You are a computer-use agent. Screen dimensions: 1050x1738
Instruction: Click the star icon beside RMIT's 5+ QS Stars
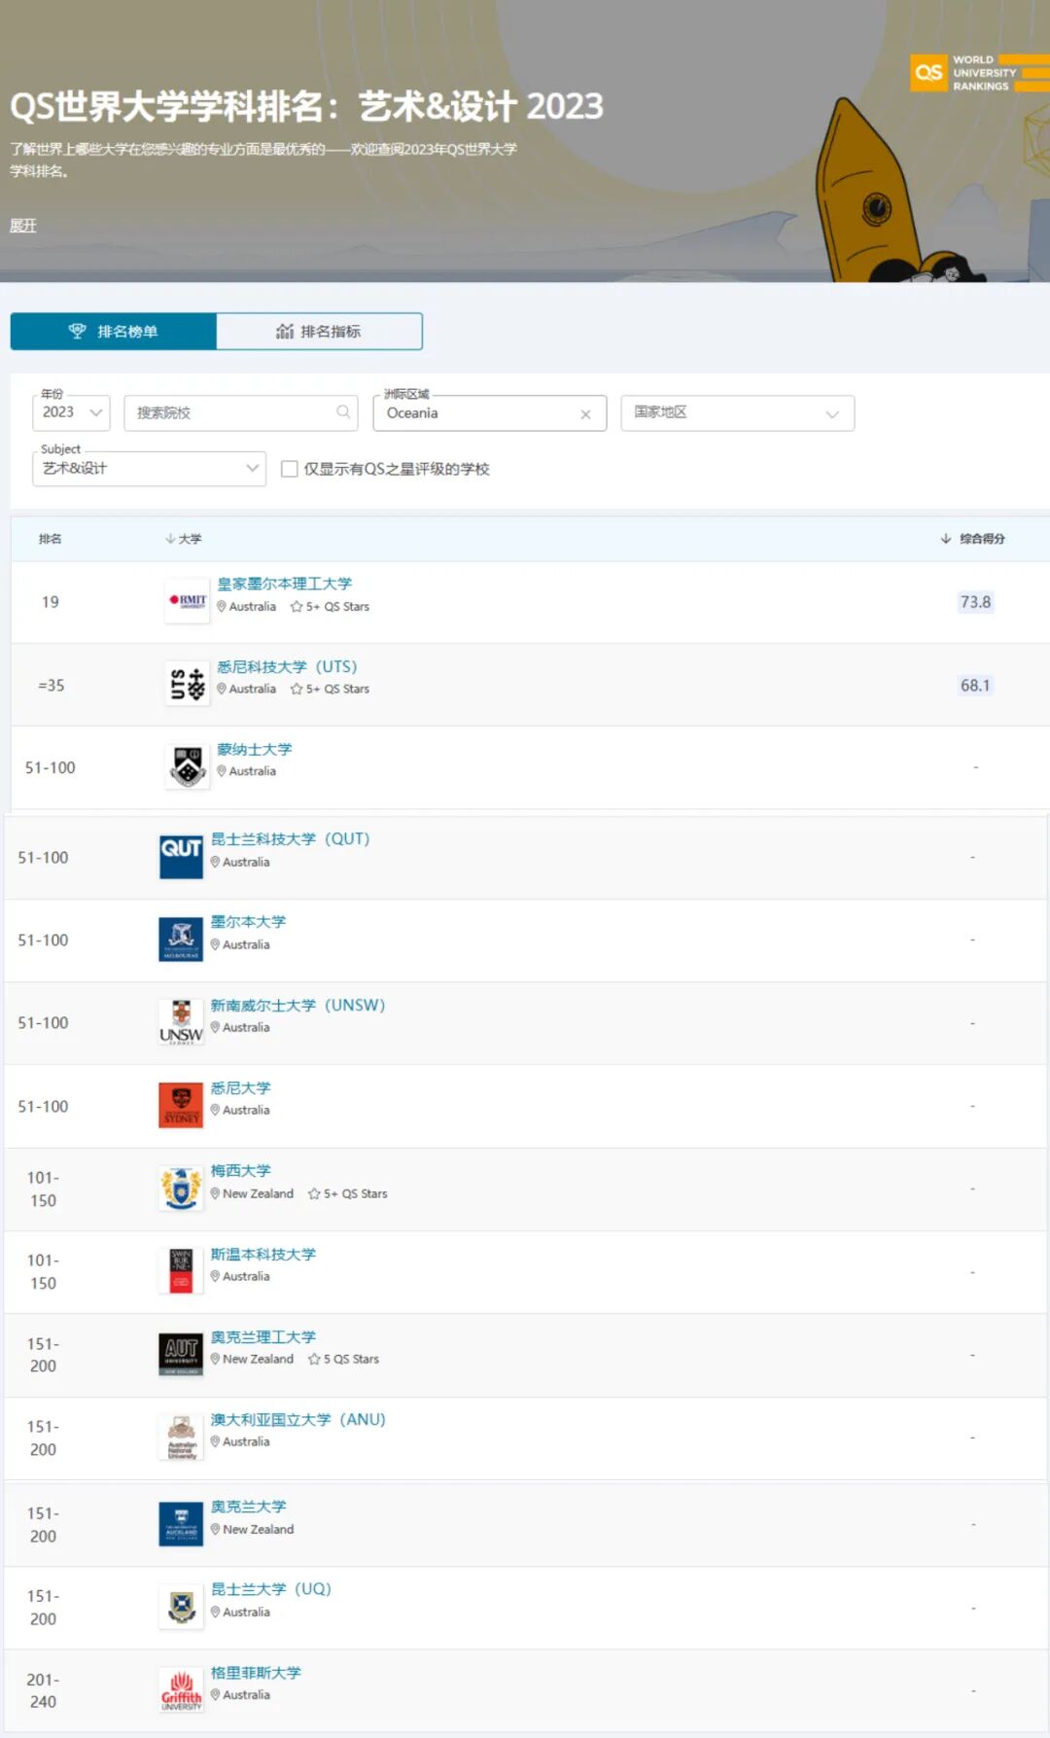pos(297,607)
